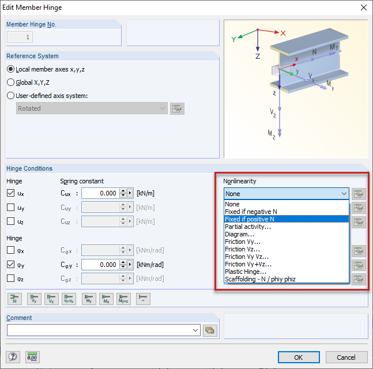Click the Mz hinge preset icon

tap(106, 299)
